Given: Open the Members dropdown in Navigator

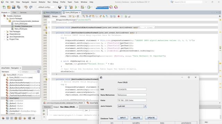Looking at the screenshot, I should point(10,72).
